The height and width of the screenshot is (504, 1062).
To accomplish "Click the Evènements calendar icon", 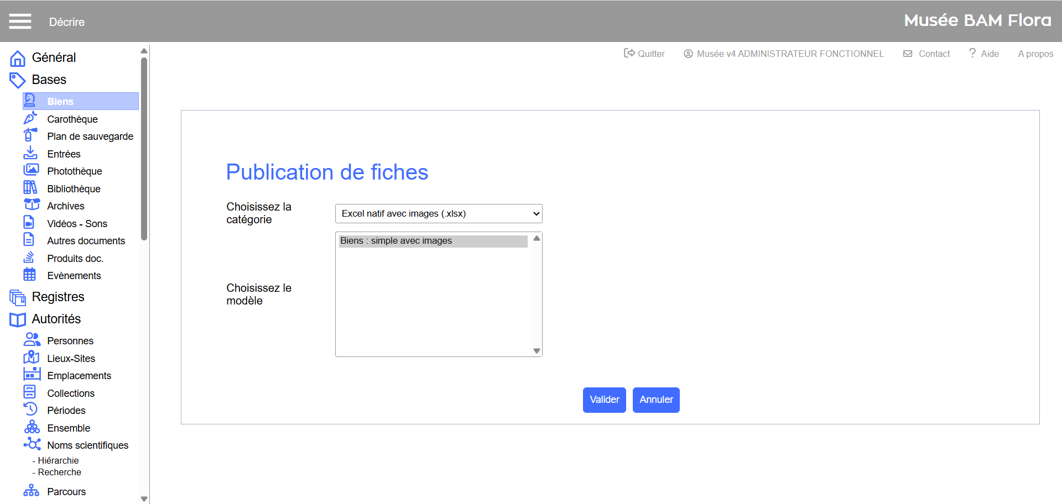I will pyautogui.click(x=30, y=275).
